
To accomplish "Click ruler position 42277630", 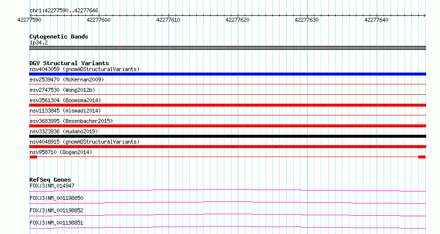I will [x=307, y=20].
